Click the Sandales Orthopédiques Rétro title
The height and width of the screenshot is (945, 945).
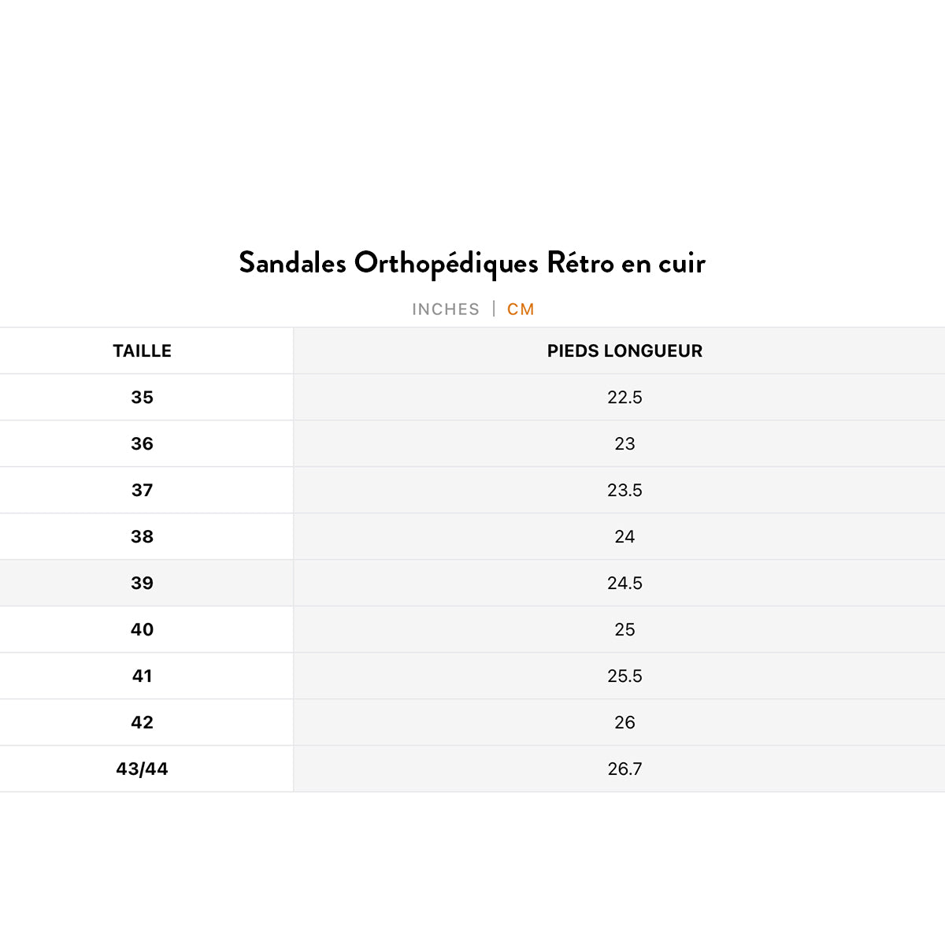coord(472,263)
